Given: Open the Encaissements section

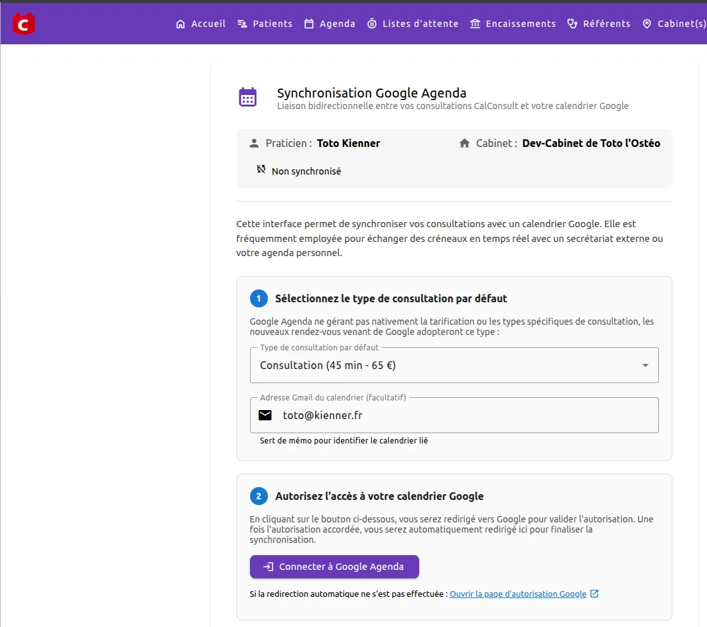Looking at the screenshot, I should (x=513, y=24).
